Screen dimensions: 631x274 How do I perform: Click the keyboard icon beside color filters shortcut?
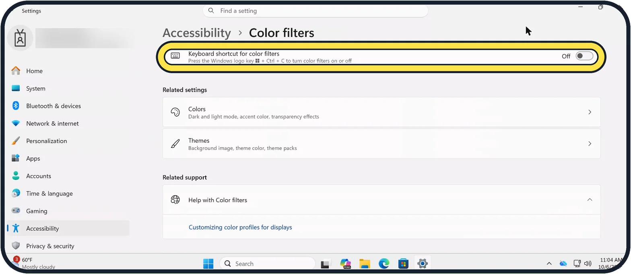click(x=175, y=56)
